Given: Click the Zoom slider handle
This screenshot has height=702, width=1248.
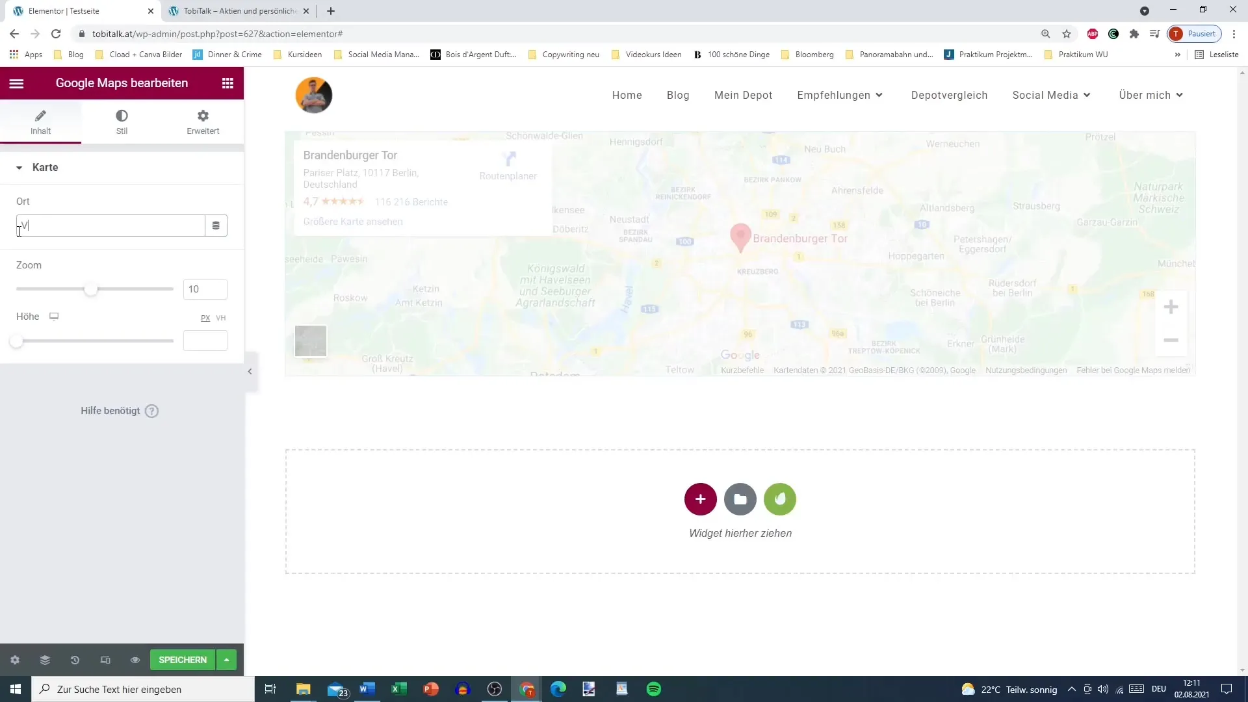Looking at the screenshot, I should coord(91,289).
